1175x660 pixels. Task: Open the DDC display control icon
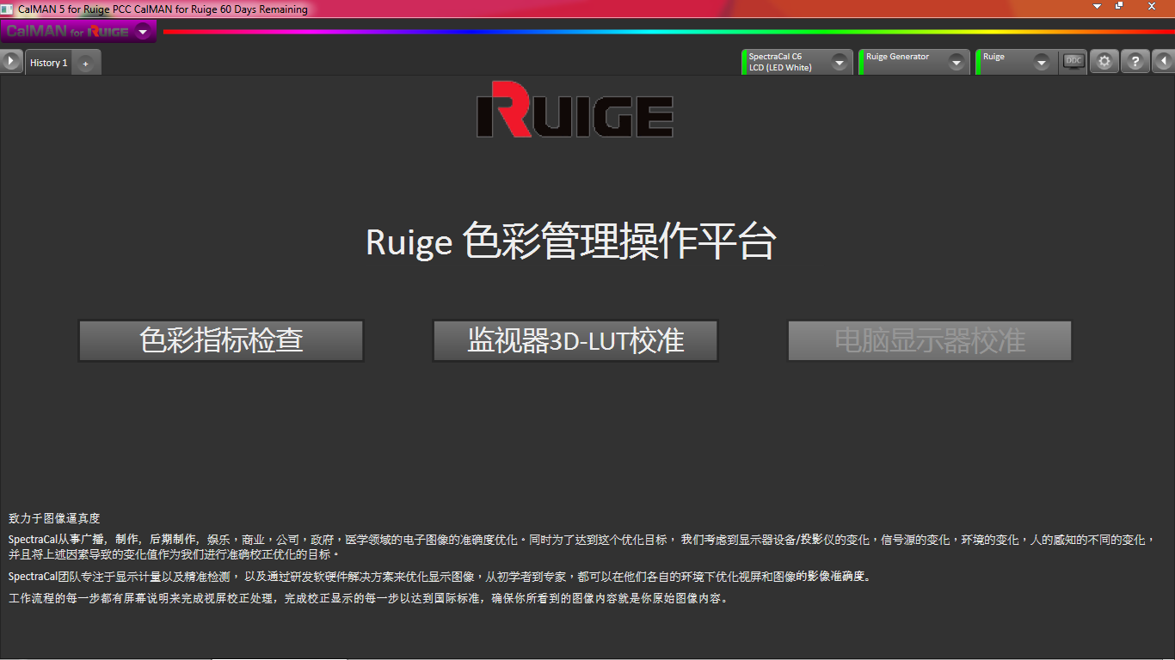[x=1073, y=61]
